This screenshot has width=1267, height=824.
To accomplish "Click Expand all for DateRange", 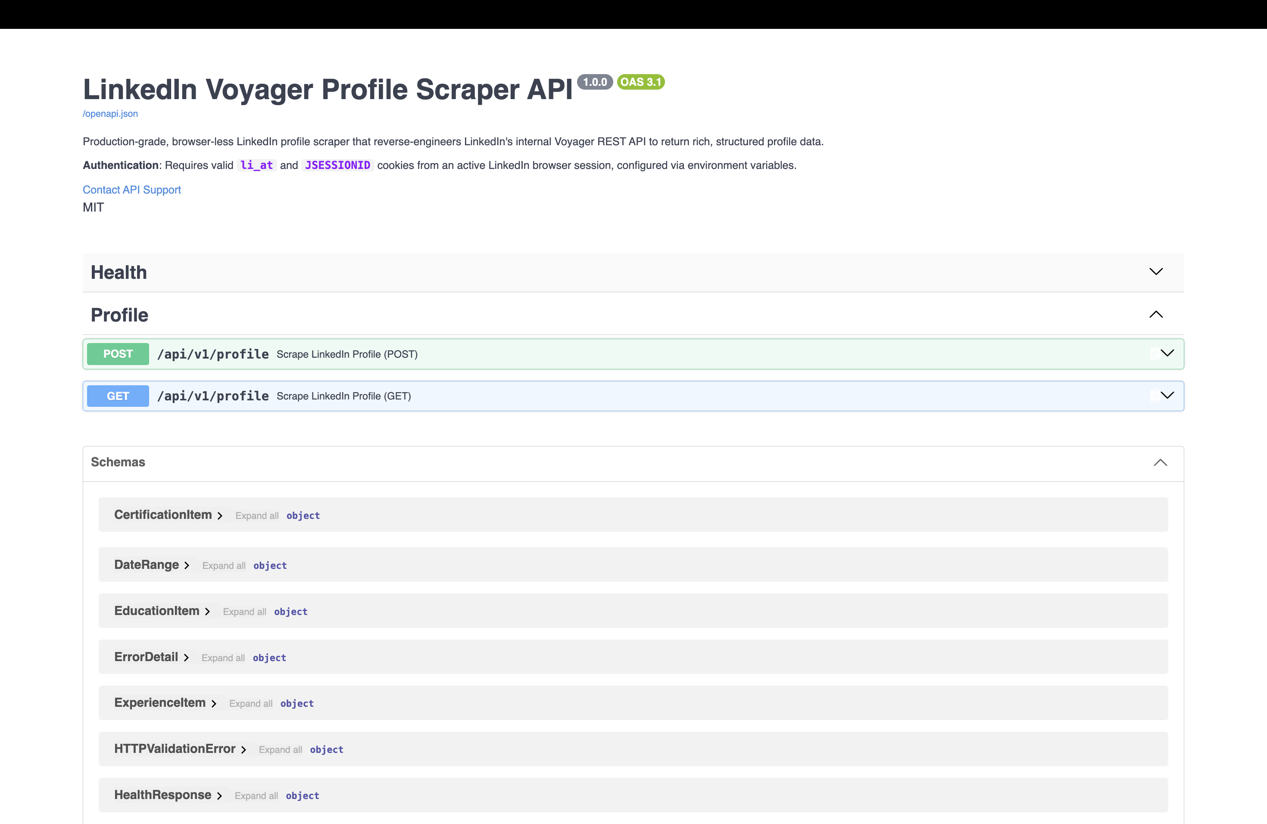I will (x=224, y=565).
